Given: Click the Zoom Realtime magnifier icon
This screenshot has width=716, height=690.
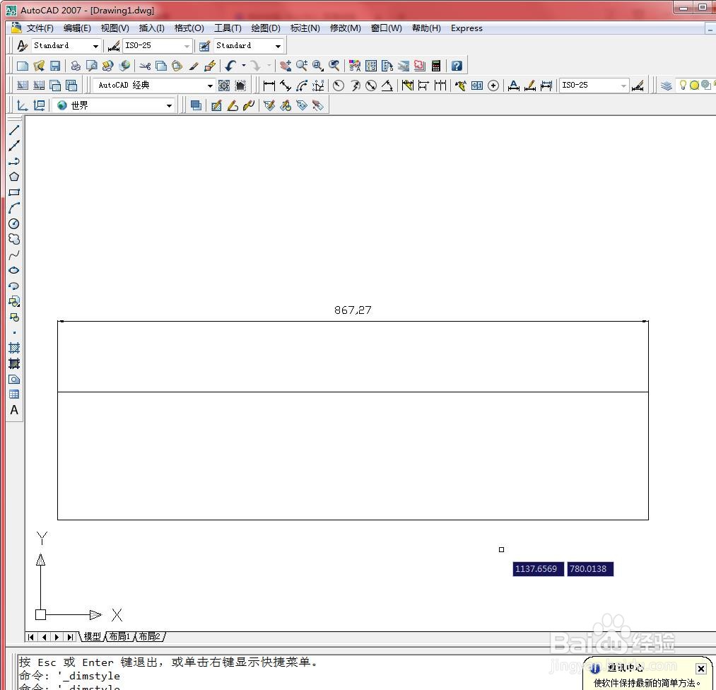Looking at the screenshot, I should pyautogui.click(x=302, y=66).
